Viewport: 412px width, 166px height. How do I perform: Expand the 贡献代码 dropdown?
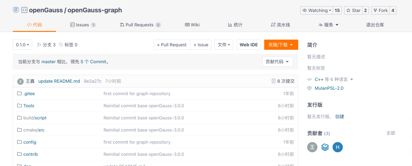277,62
